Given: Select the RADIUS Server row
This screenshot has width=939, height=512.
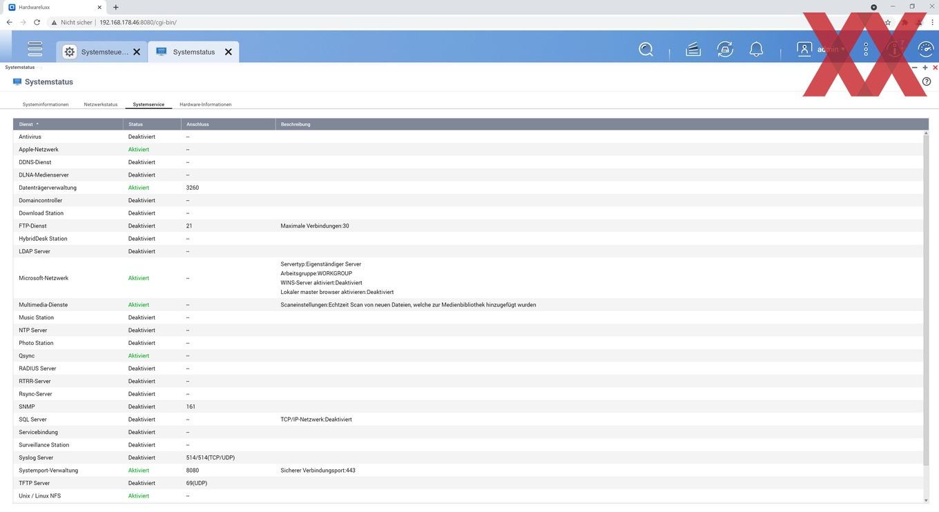Looking at the screenshot, I should (x=468, y=368).
